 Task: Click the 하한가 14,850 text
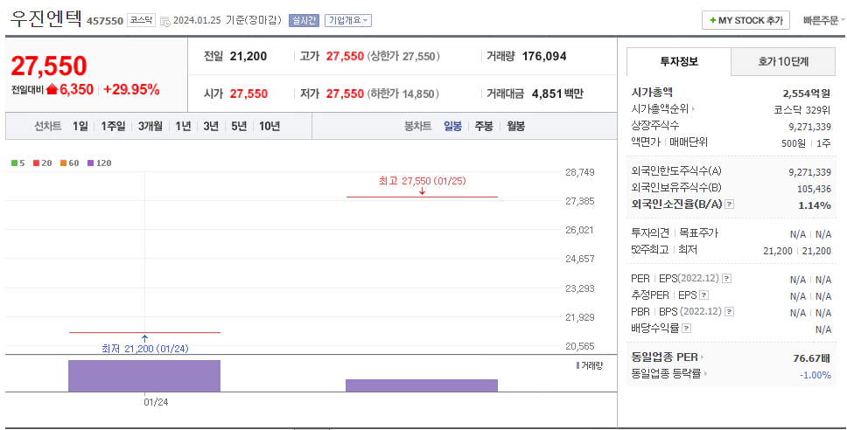tap(403, 94)
